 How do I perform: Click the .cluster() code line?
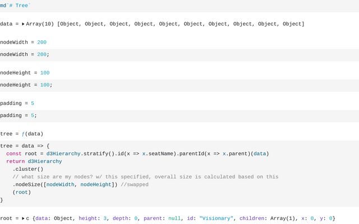[28, 169]
